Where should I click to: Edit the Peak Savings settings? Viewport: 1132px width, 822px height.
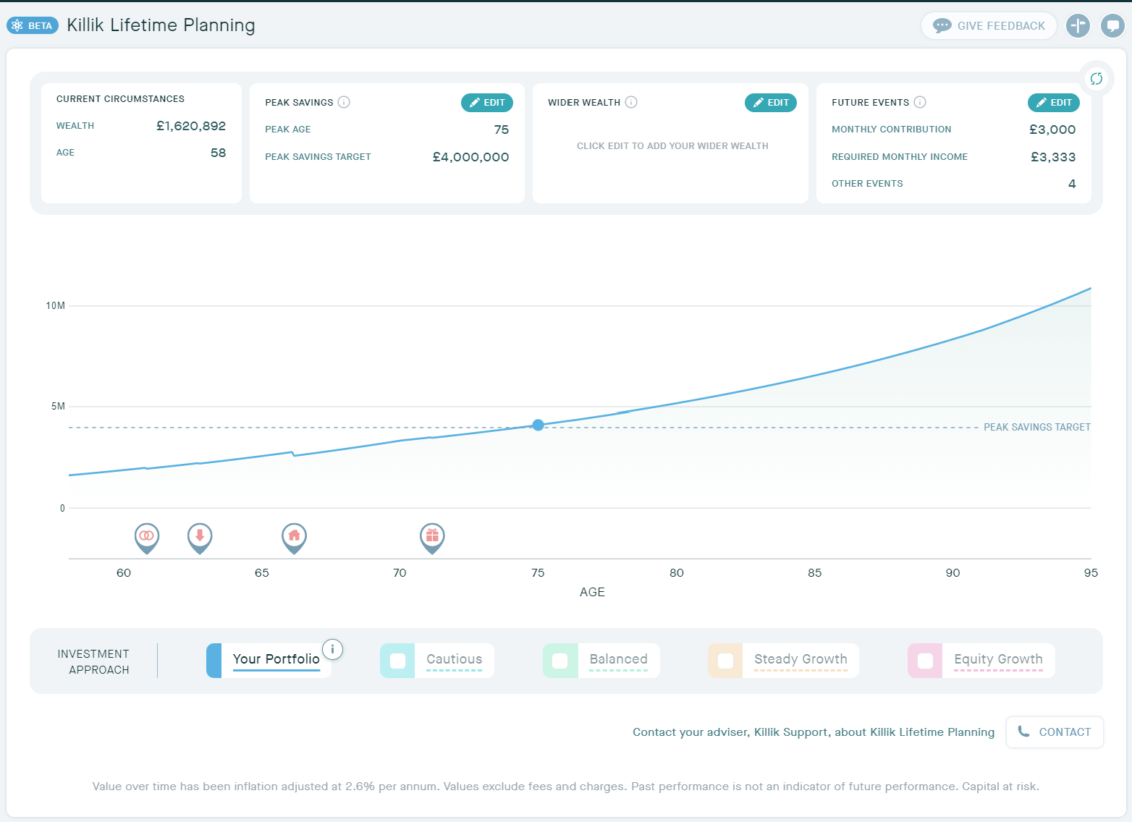coord(487,103)
